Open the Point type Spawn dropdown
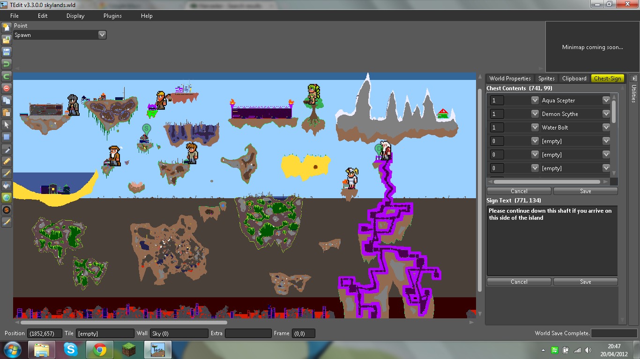Viewport: 640px width, 359px height. (x=102, y=35)
